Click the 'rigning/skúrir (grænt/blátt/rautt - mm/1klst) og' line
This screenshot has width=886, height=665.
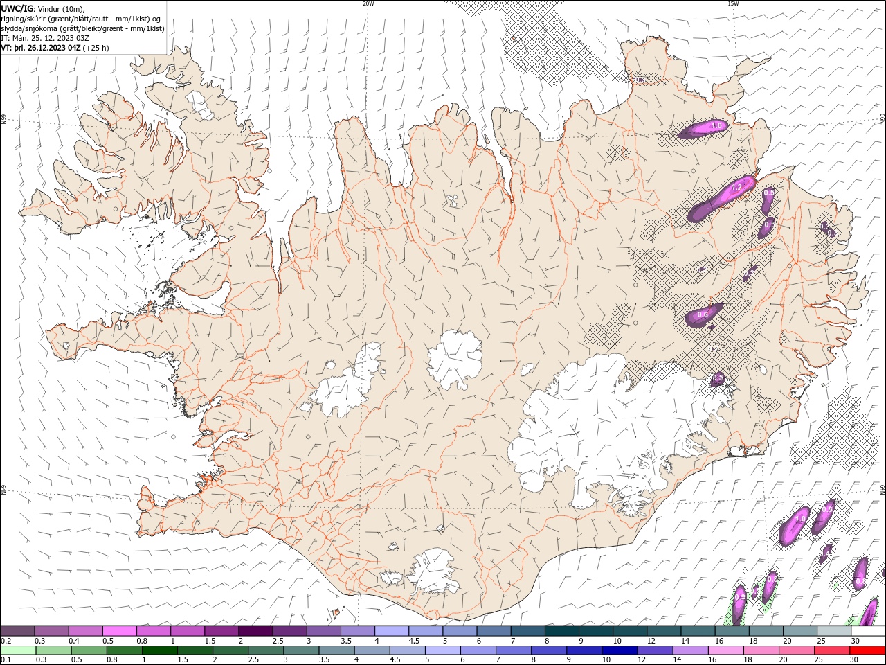[x=81, y=19]
